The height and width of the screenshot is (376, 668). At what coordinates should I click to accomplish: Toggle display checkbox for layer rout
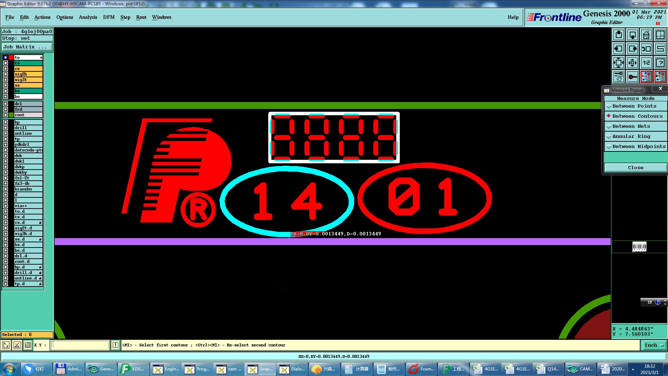pyautogui.click(x=6, y=115)
